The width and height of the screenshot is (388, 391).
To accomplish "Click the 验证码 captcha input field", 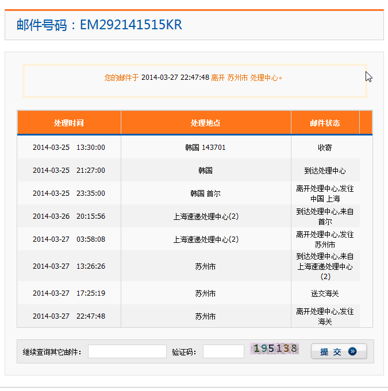I will [x=224, y=351].
